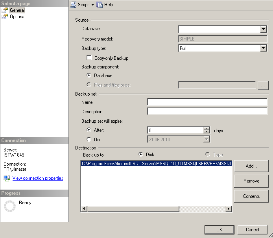The image size is (273, 238).
Task: Click the Full backup type value
Action: 183,48
